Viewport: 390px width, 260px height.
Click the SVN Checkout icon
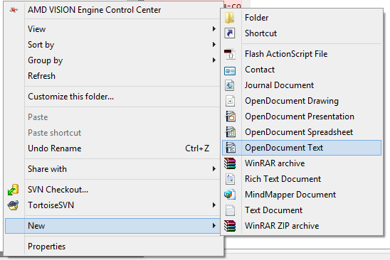[14, 190]
